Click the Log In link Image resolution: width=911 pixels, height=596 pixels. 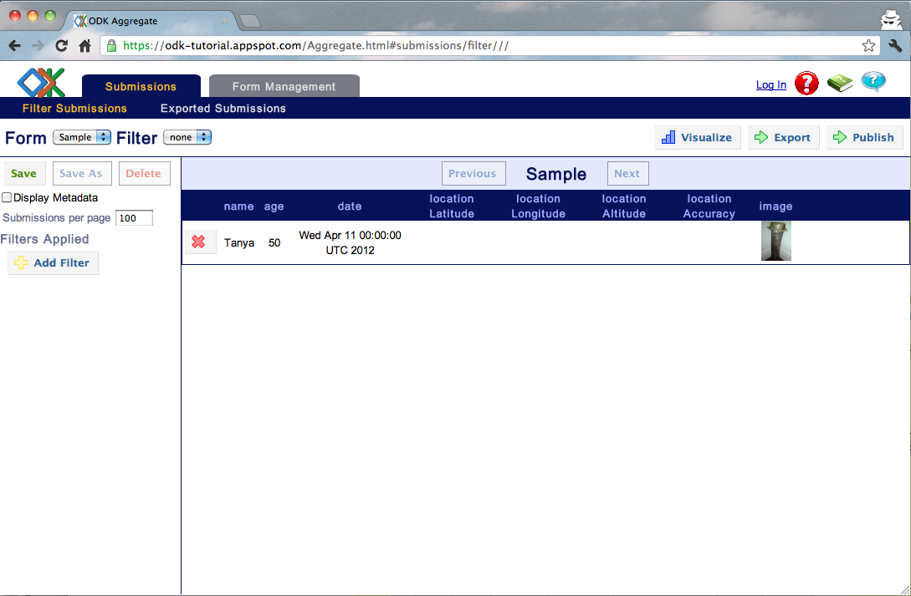tap(770, 84)
